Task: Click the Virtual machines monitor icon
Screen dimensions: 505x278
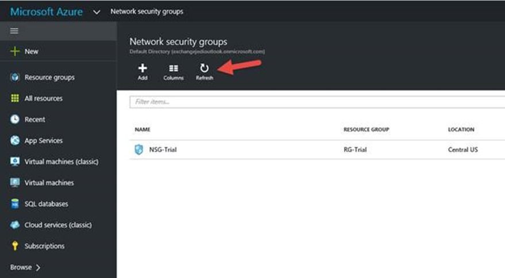Action: (14, 182)
